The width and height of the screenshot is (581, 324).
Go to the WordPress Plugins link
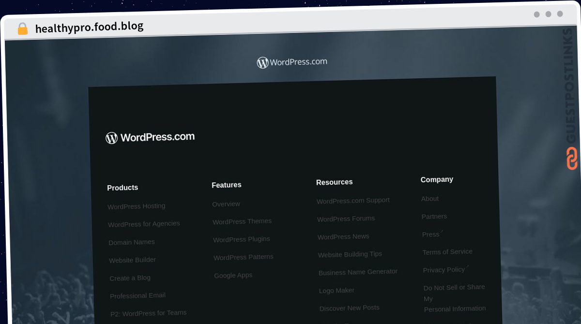(x=242, y=239)
